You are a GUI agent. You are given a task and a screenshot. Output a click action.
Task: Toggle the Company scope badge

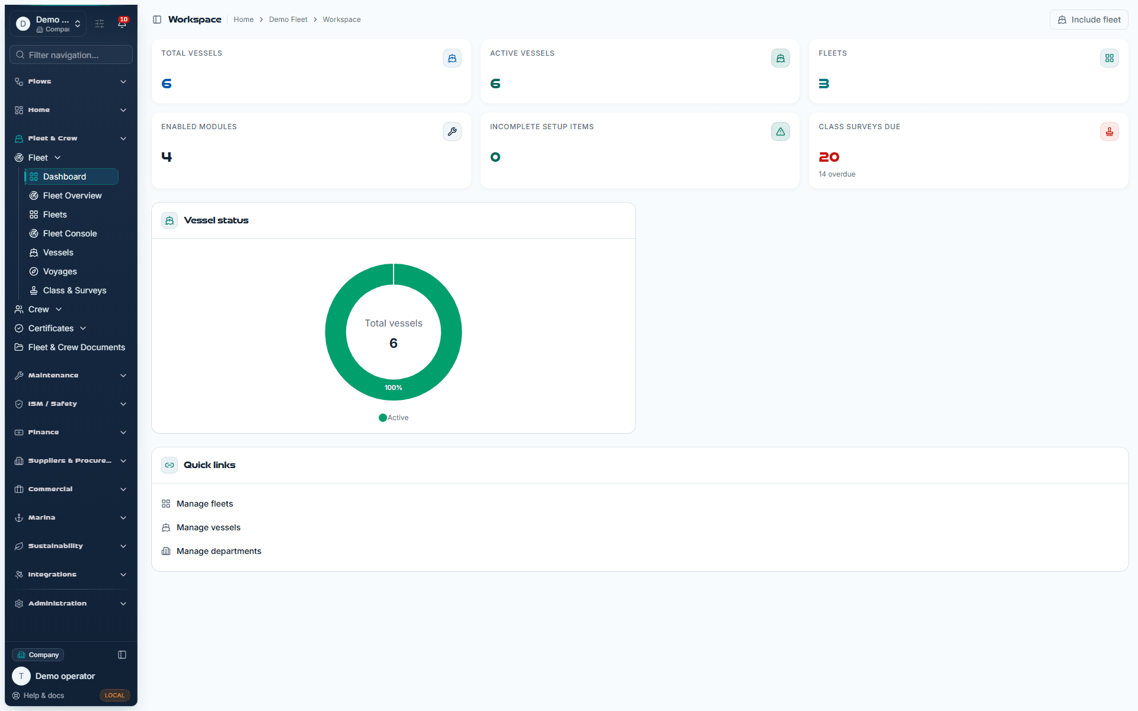(x=38, y=655)
